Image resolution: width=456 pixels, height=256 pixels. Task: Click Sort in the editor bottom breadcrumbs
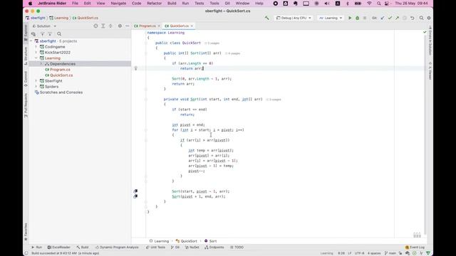(x=211, y=241)
